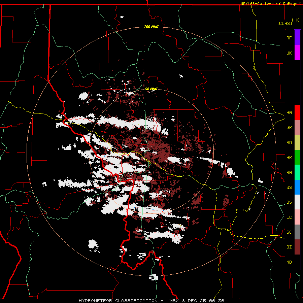This screenshot has width=303, height=303.
Task: Click the GC legend label
Action: point(289,232)
